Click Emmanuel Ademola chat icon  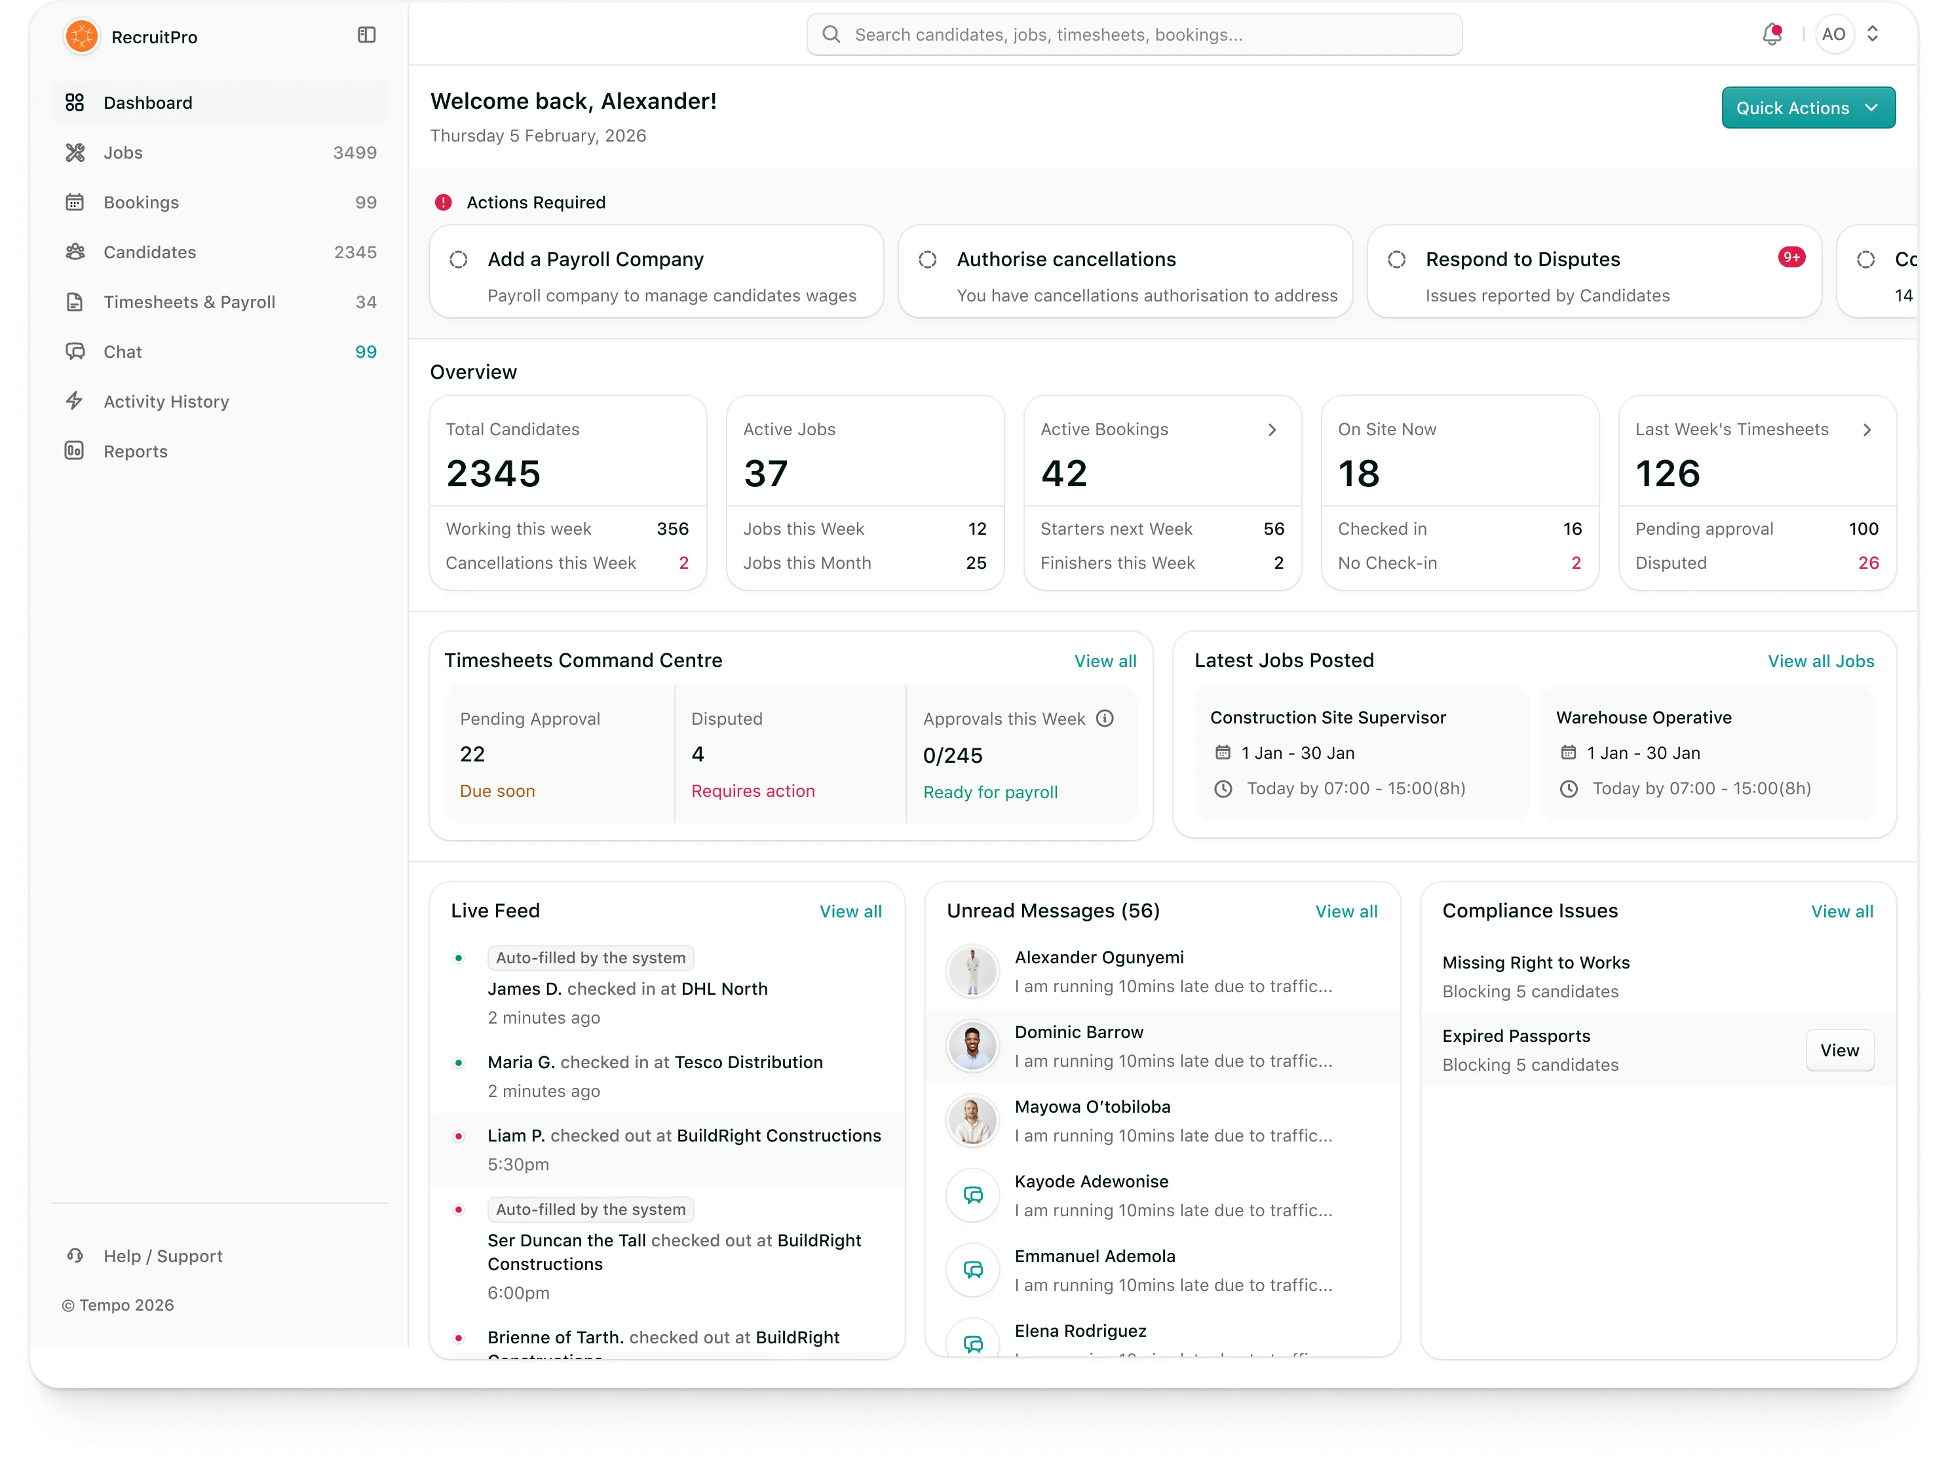[x=972, y=1270]
